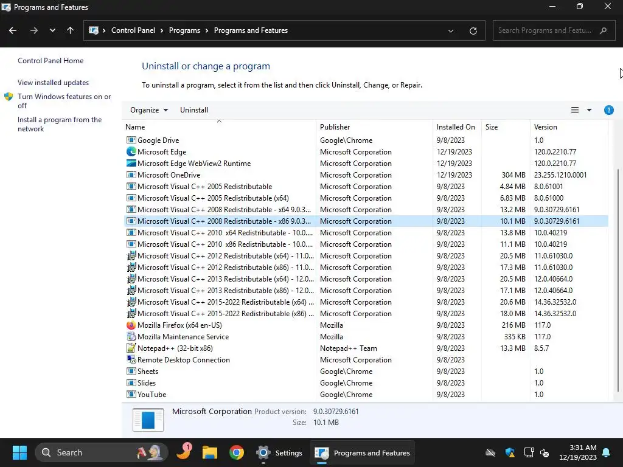Image resolution: width=623 pixels, height=467 pixels.
Task: Sort list by Size column header
Action: click(506, 126)
